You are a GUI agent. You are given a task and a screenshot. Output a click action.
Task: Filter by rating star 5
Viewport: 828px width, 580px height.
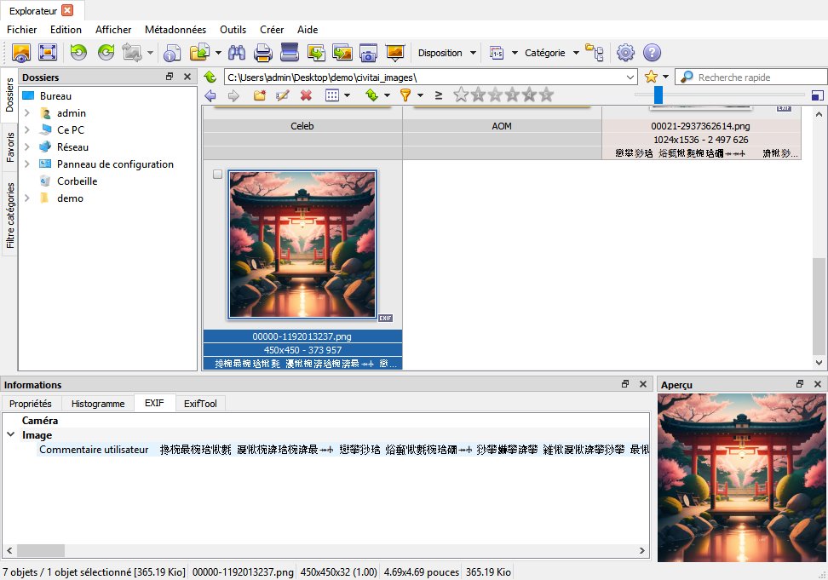(547, 95)
